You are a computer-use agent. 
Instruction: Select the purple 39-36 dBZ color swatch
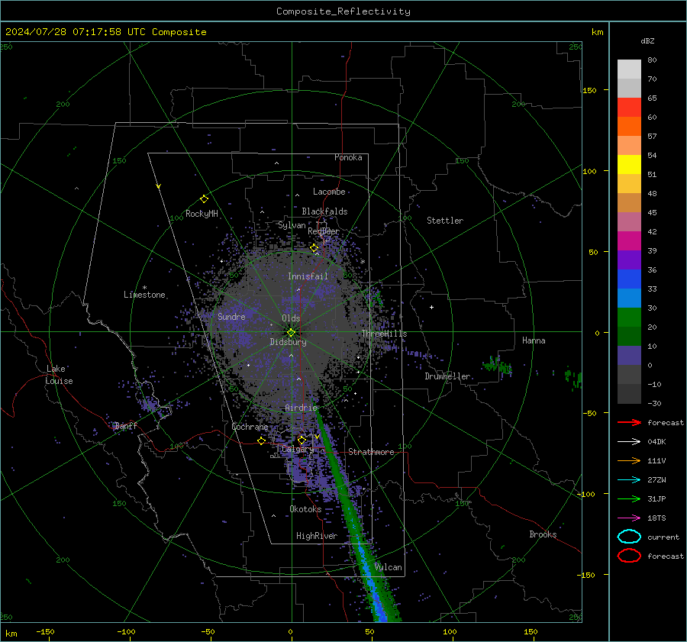point(629,260)
